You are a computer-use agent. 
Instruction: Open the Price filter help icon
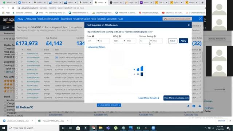(93, 36)
